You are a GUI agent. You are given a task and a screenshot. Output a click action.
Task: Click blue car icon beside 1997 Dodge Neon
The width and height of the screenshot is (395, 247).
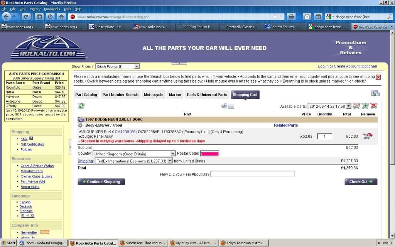(81, 120)
